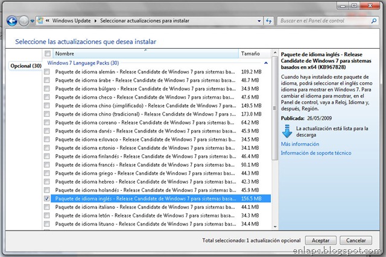Click Windows Update breadcrumb

tap(71, 20)
